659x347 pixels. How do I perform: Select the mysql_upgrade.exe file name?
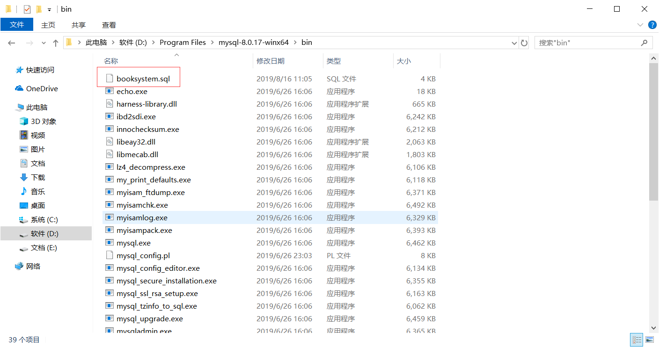click(x=150, y=318)
